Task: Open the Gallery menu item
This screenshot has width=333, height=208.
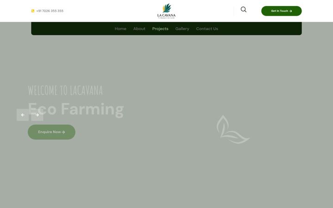Action: pos(182,29)
